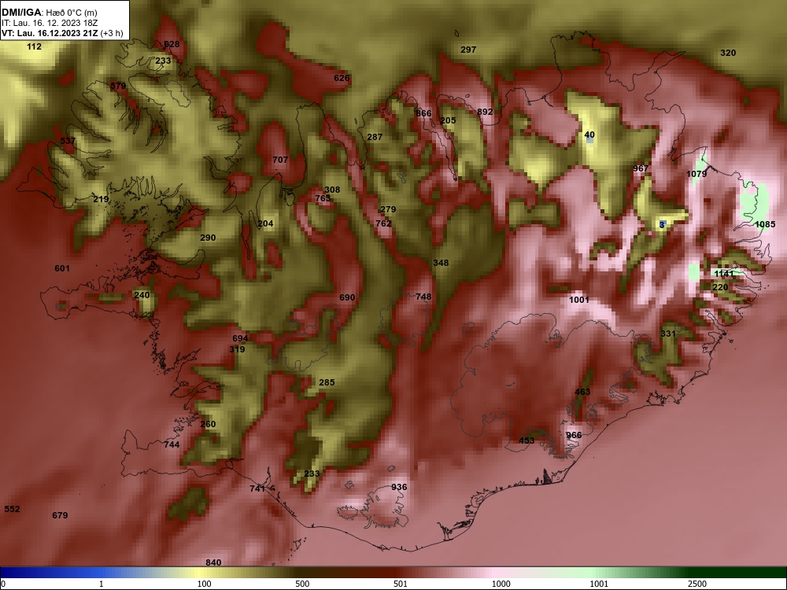Click the map value 240
Viewport: 787px width, 590px height.
(142, 295)
